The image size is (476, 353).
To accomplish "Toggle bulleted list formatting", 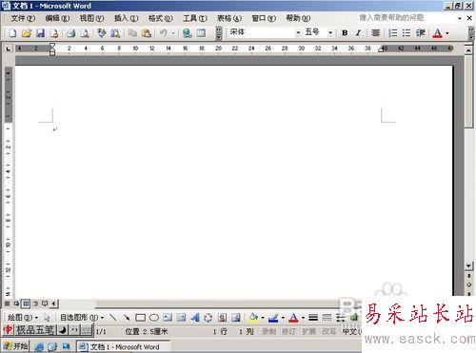I will (407, 33).
